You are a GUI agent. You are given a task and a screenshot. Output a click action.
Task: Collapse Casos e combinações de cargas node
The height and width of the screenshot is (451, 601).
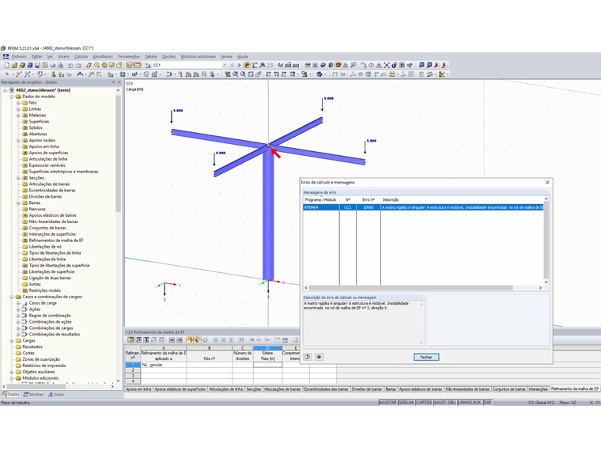pos(12,297)
